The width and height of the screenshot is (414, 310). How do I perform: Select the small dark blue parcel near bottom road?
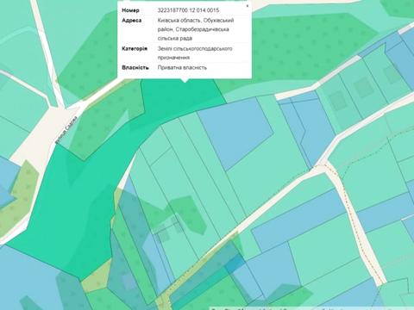click(x=235, y=263)
